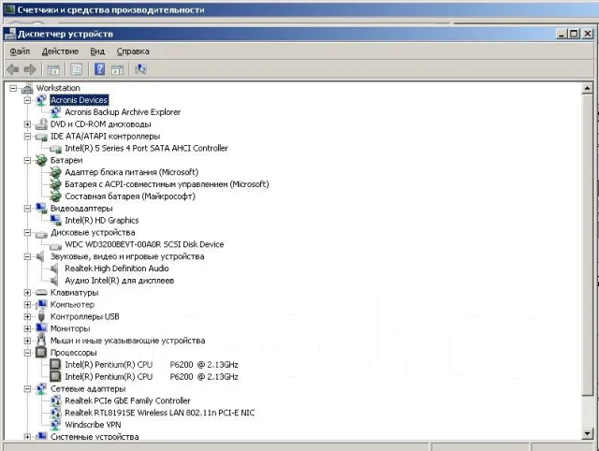Expand the Мониторы node
The width and height of the screenshot is (599, 451).
[27, 328]
